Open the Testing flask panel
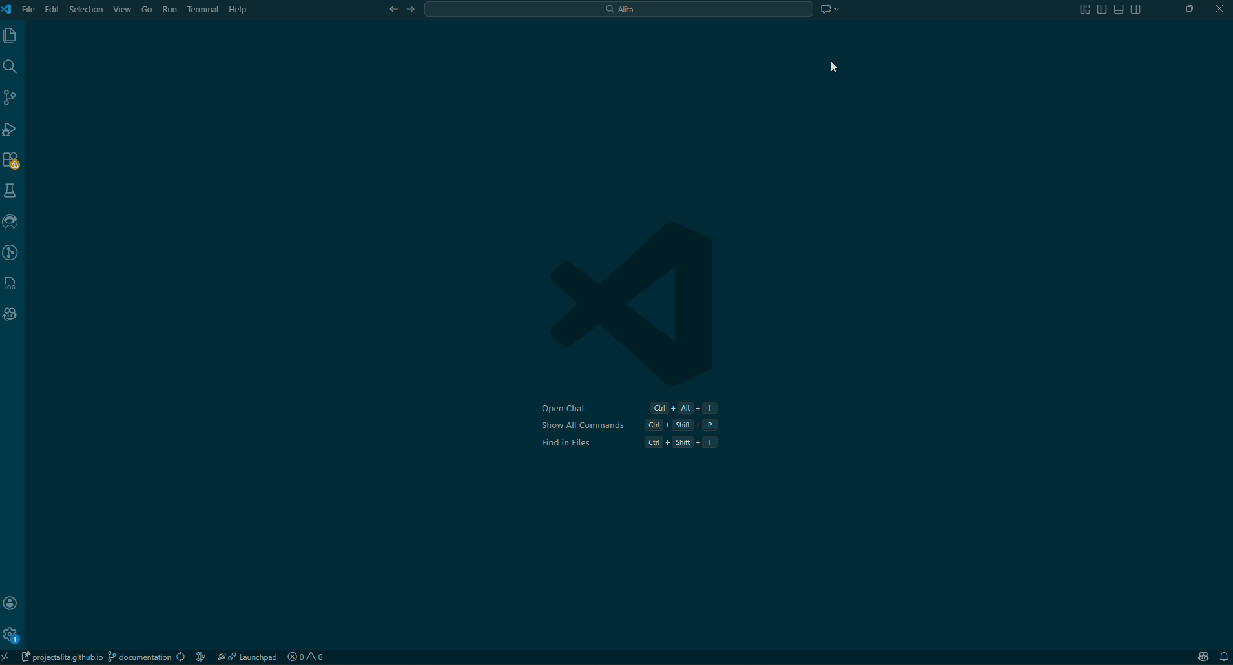Image resolution: width=1233 pixels, height=665 pixels. pos(10,190)
